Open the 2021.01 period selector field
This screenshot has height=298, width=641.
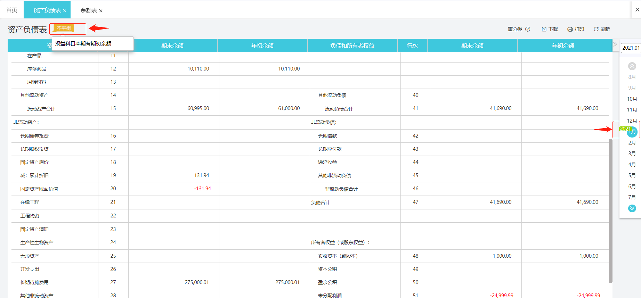coord(631,48)
